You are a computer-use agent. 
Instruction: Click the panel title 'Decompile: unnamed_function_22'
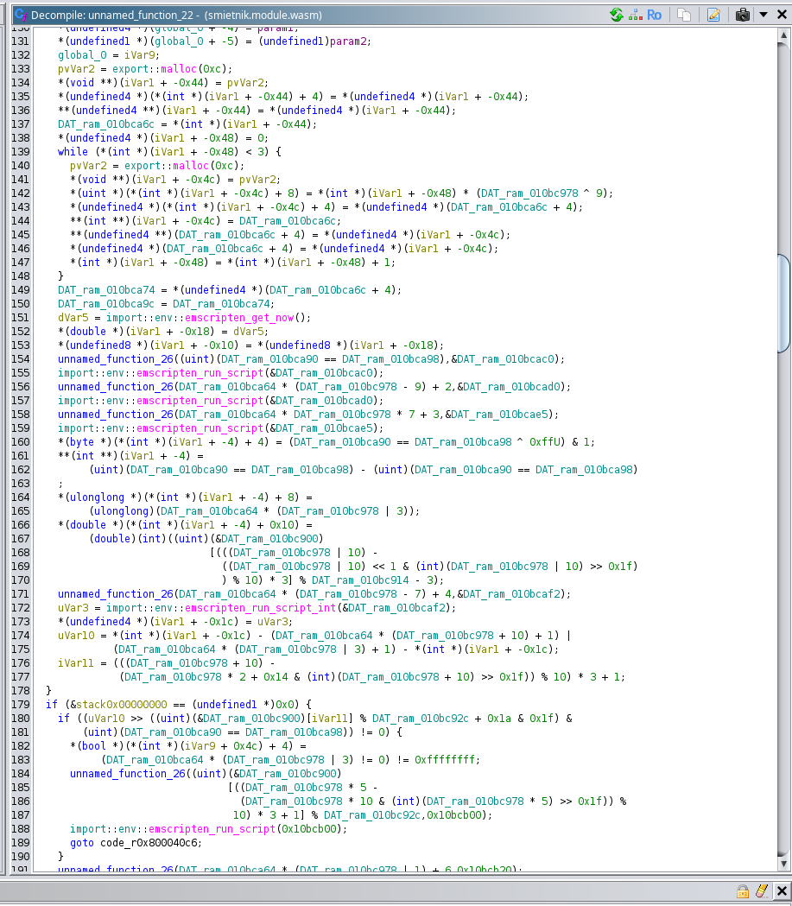pos(112,15)
